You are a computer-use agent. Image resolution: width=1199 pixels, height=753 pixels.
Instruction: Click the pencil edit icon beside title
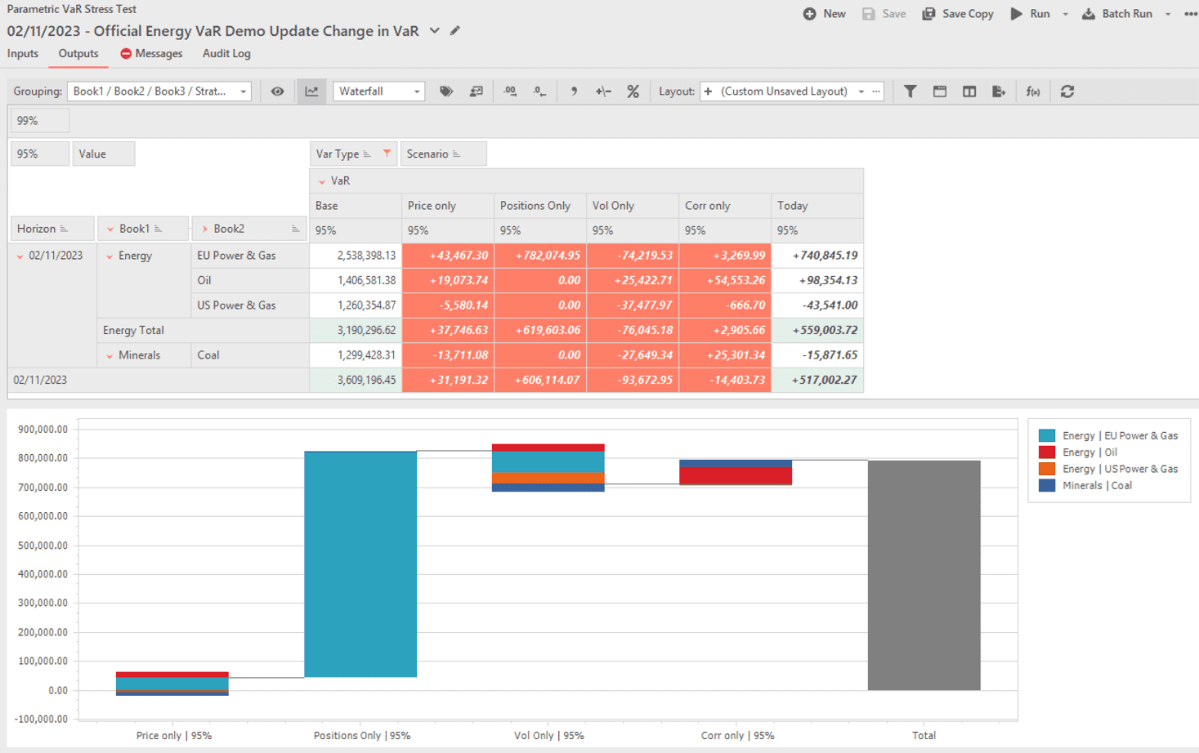coord(455,31)
